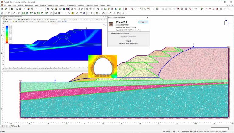234x133 pixels.
Task: Click the Undo arrow icon
Action: [36, 9]
